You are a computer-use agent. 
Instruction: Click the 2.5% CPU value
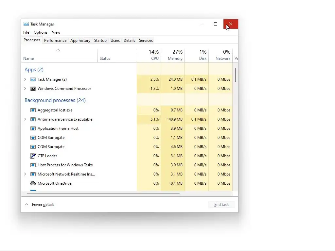pos(155,79)
